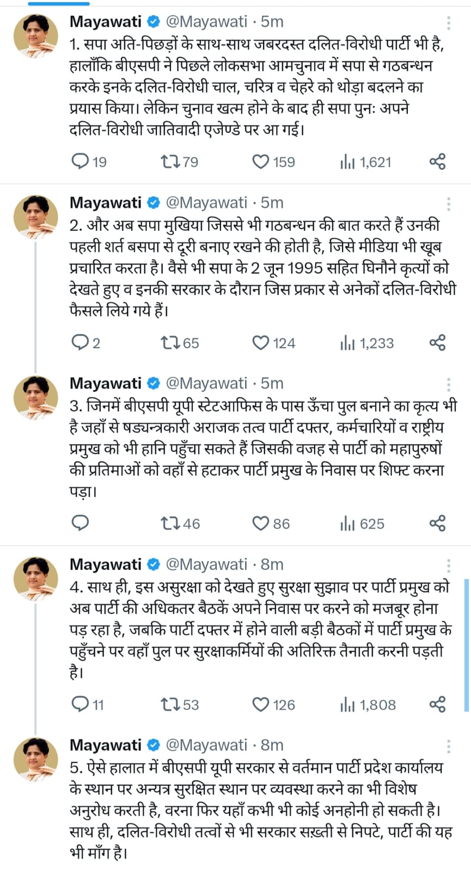The width and height of the screenshot is (471, 871).
Task: Share the first tweet about सपा
Action: 438,162
